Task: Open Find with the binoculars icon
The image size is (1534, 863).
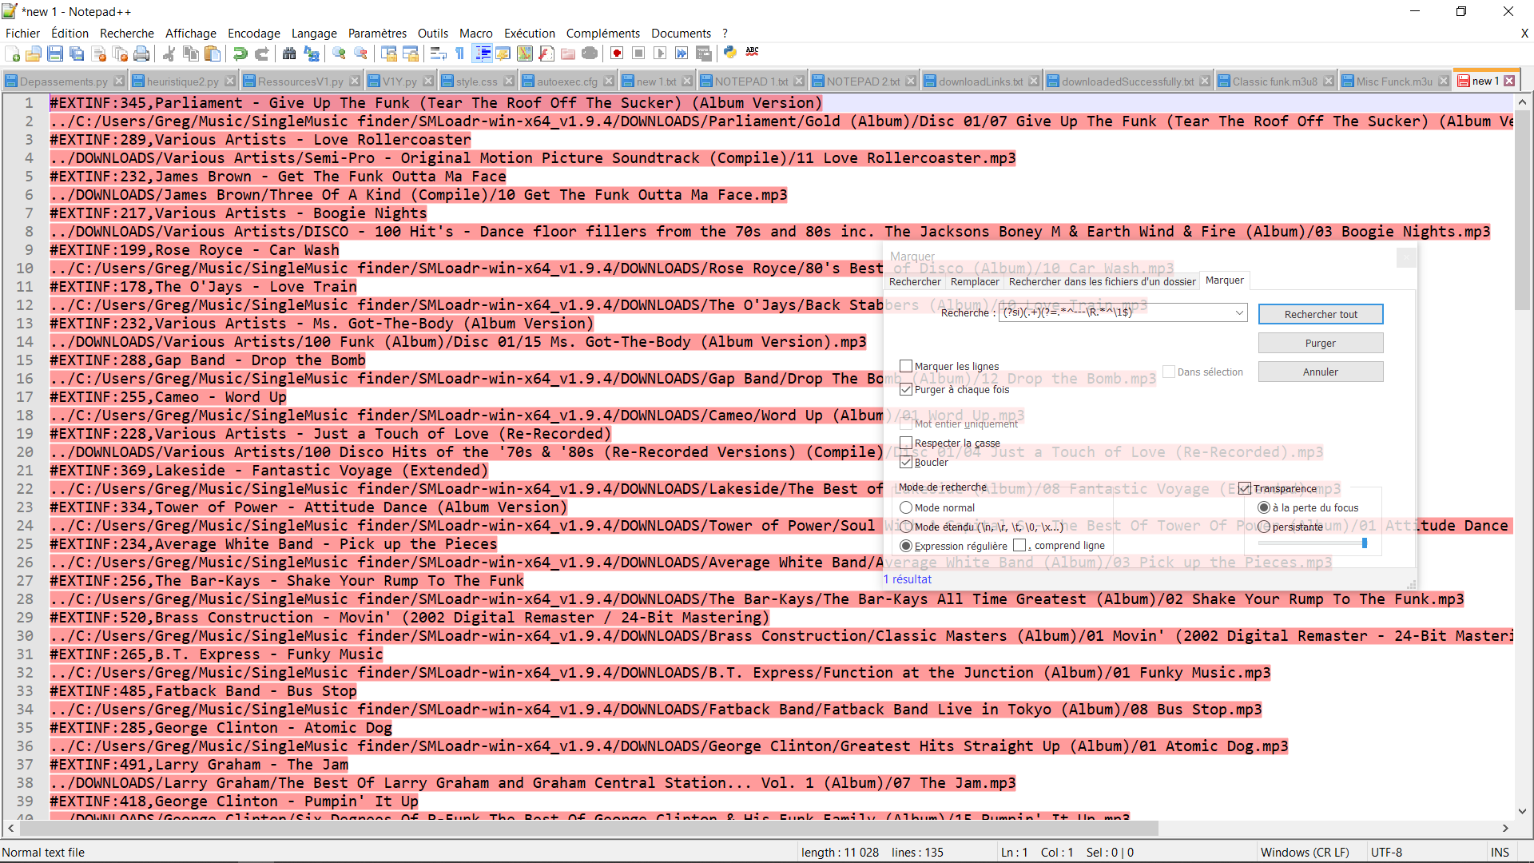Action: pos(289,54)
